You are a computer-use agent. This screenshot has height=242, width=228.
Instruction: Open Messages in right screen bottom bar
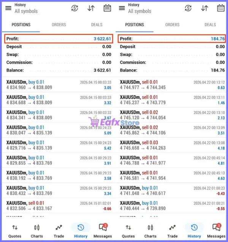[216, 231]
